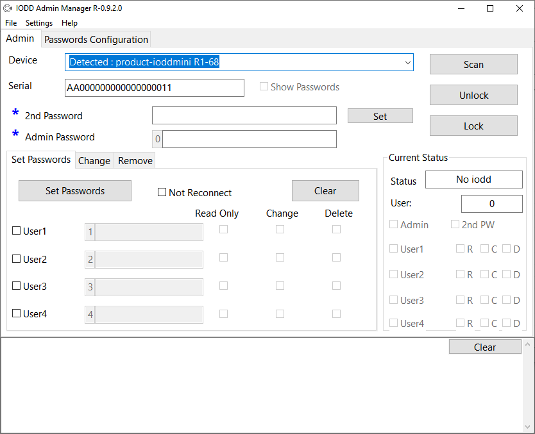The image size is (535, 434).
Task: Toggle Change checkbox for User2
Action: (280, 258)
